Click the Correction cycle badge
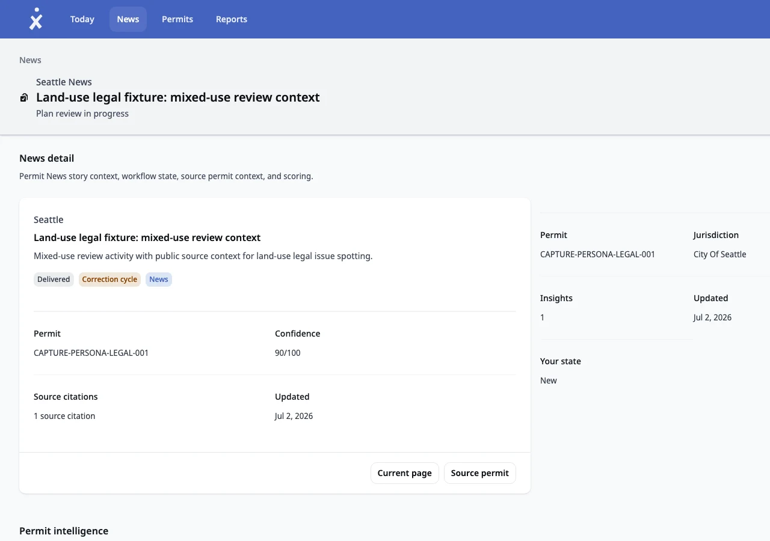Viewport: 770px width, 541px height. pyautogui.click(x=109, y=280)
